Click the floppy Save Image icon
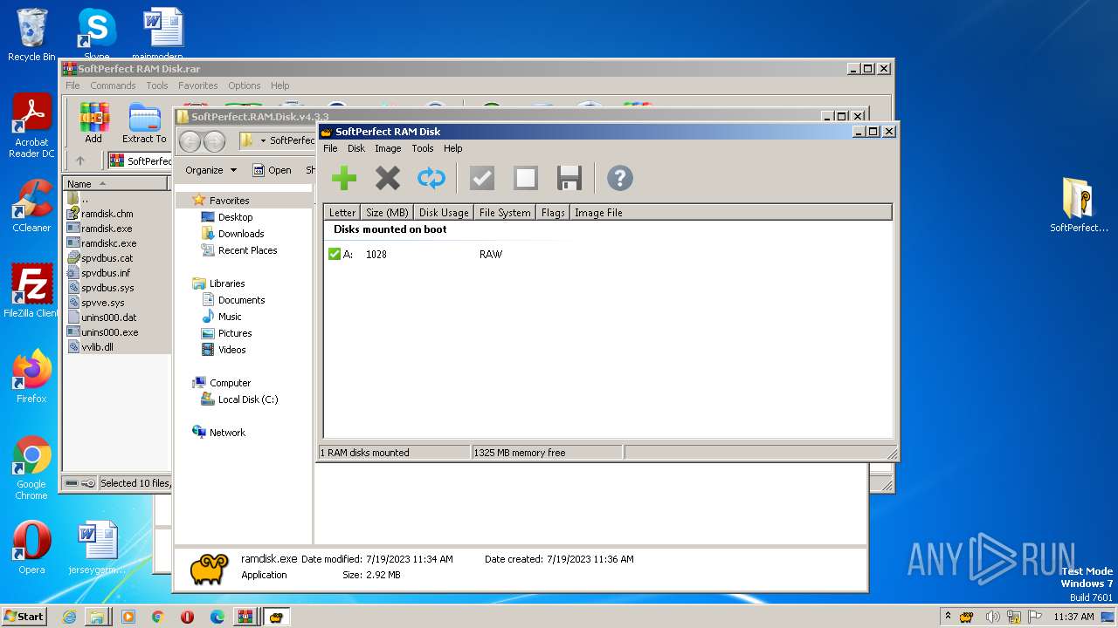 pos(569,178)
